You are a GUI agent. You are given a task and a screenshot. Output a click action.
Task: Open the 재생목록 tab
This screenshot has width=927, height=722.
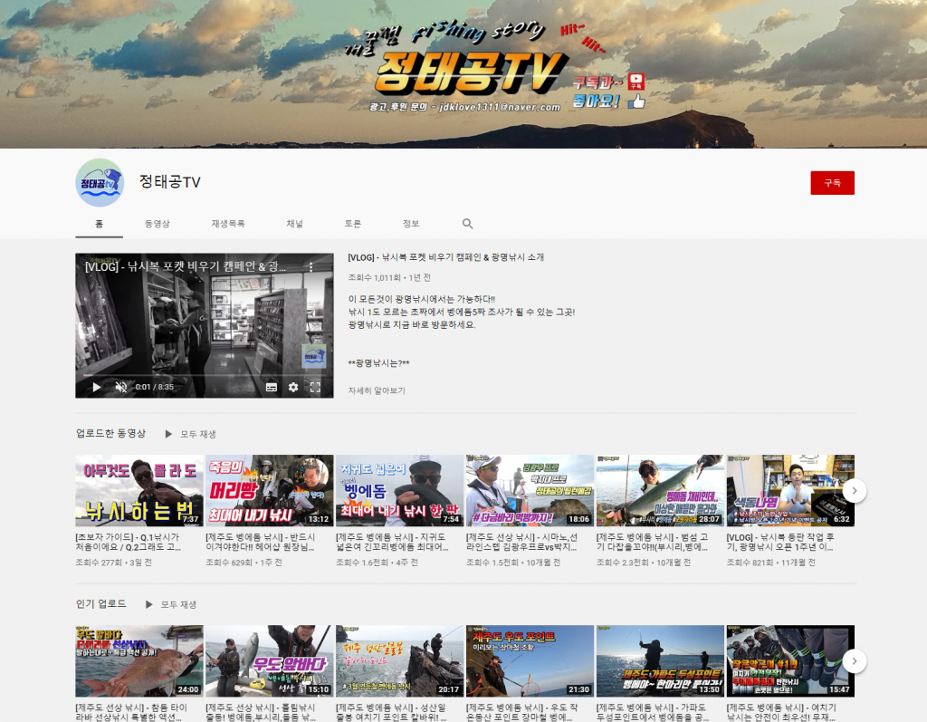click(228, 224)
